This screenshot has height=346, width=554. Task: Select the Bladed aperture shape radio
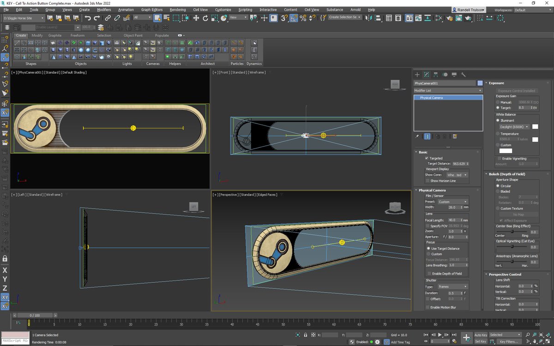pyautogui.click(x=498, y=191)
